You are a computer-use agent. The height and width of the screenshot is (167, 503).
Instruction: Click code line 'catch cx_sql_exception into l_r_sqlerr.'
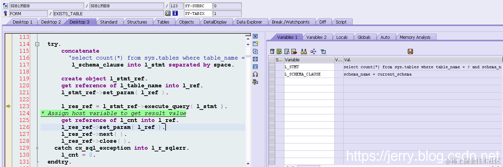122,148
